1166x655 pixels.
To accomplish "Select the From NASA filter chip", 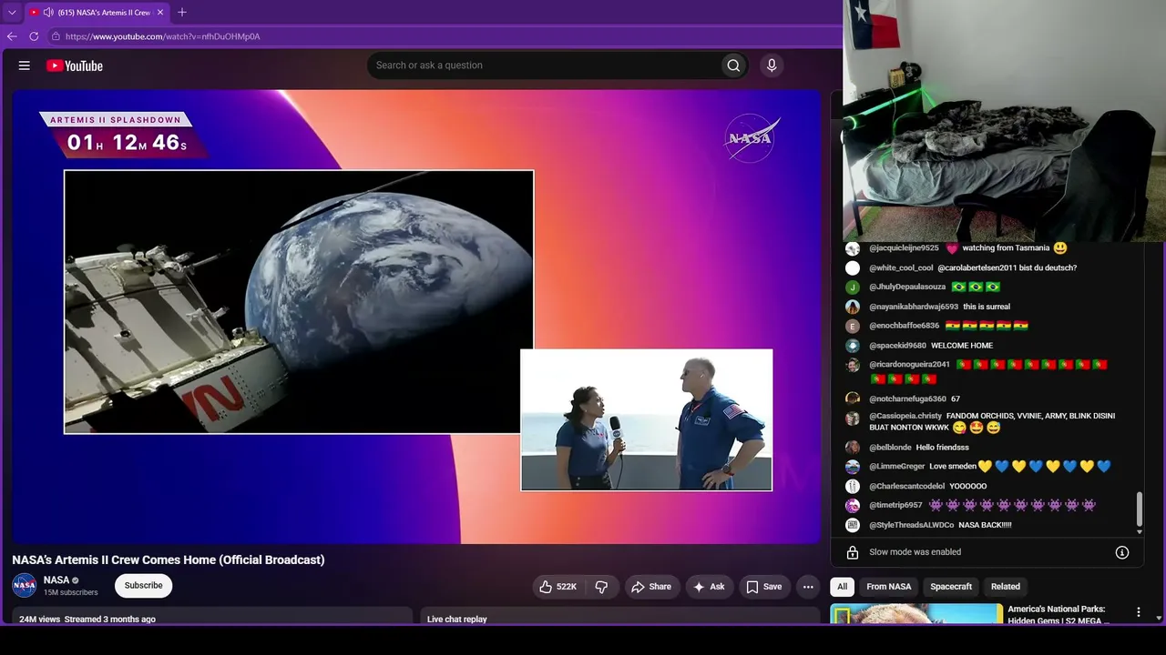I will pyautogui.click(x=889, y=587).
